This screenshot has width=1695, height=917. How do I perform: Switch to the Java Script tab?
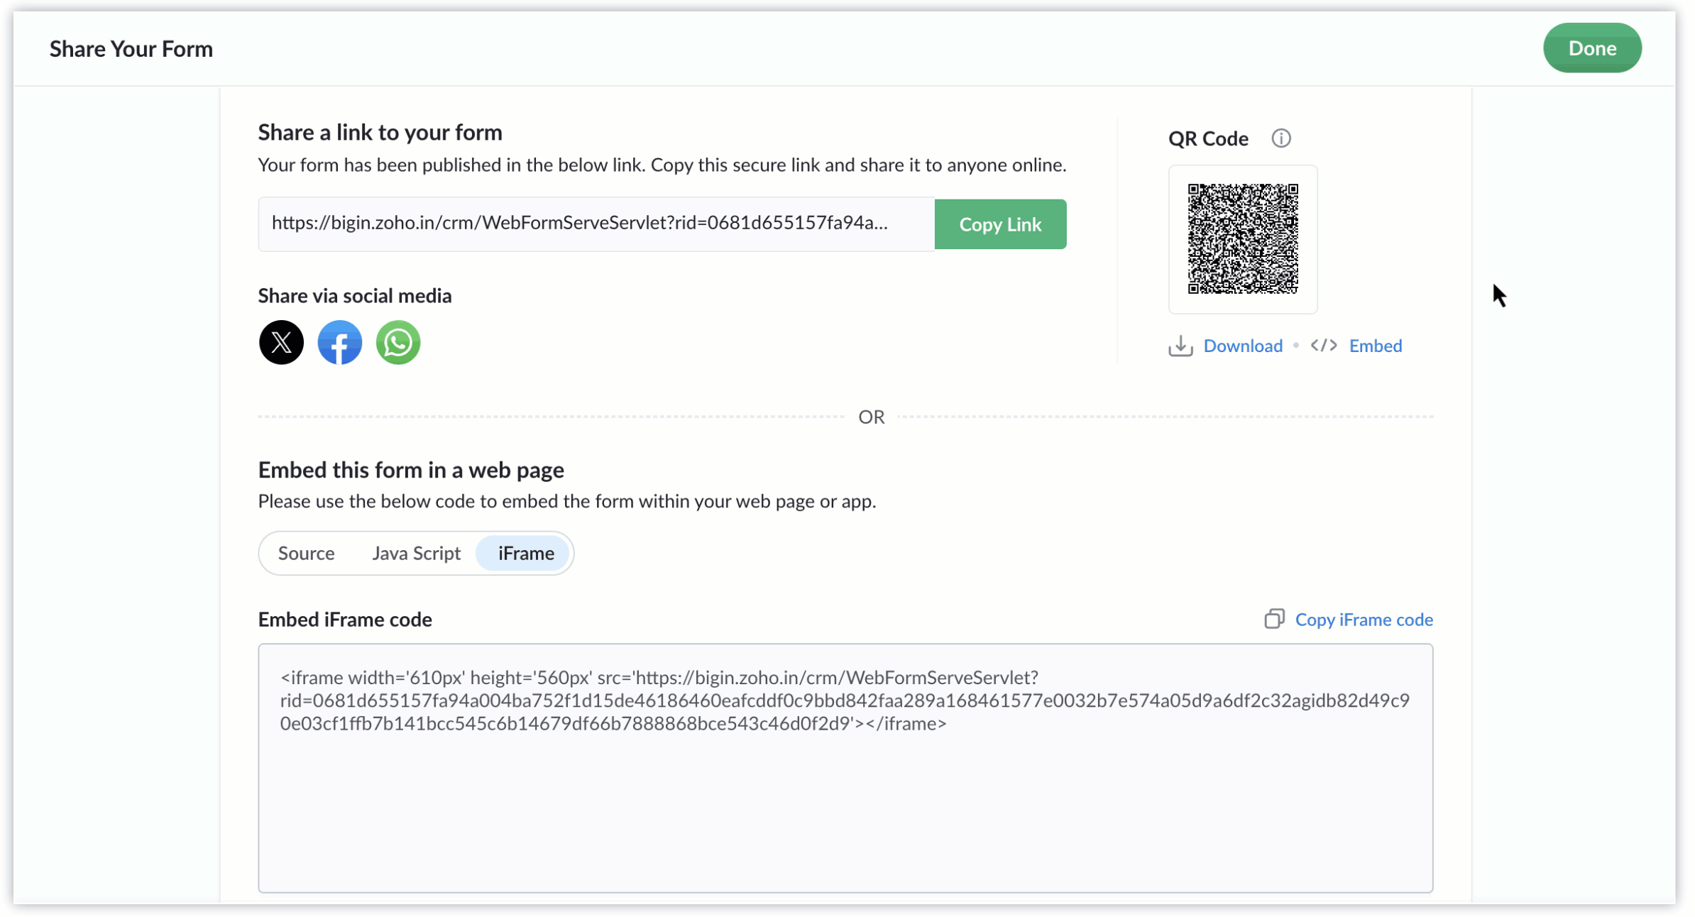click(416, 554)
